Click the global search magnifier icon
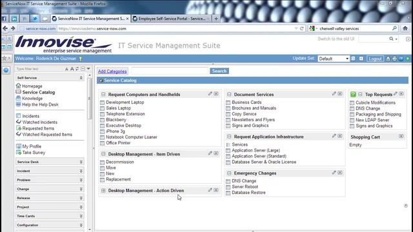 click(x=392, y=39)
